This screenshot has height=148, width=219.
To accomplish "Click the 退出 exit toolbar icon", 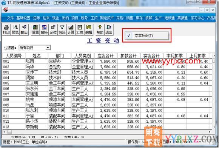I will click(109, 29).
